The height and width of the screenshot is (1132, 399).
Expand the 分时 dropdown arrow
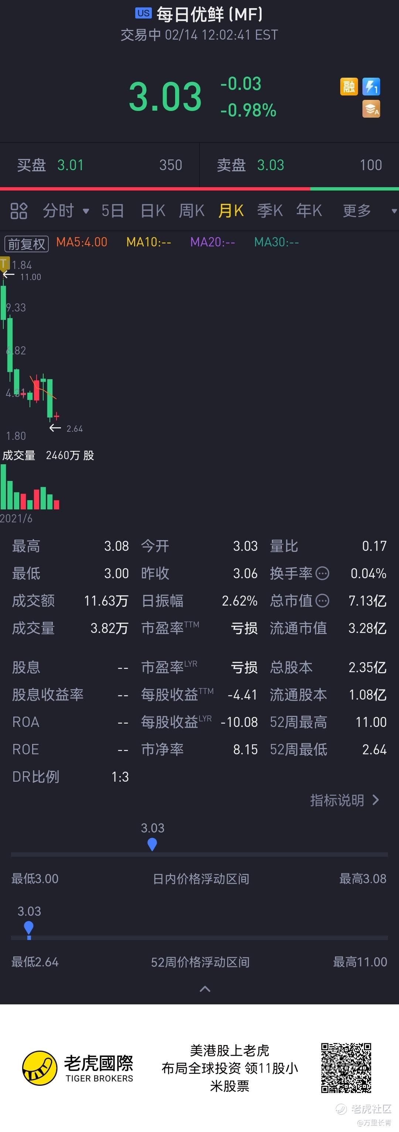[86, 211]
